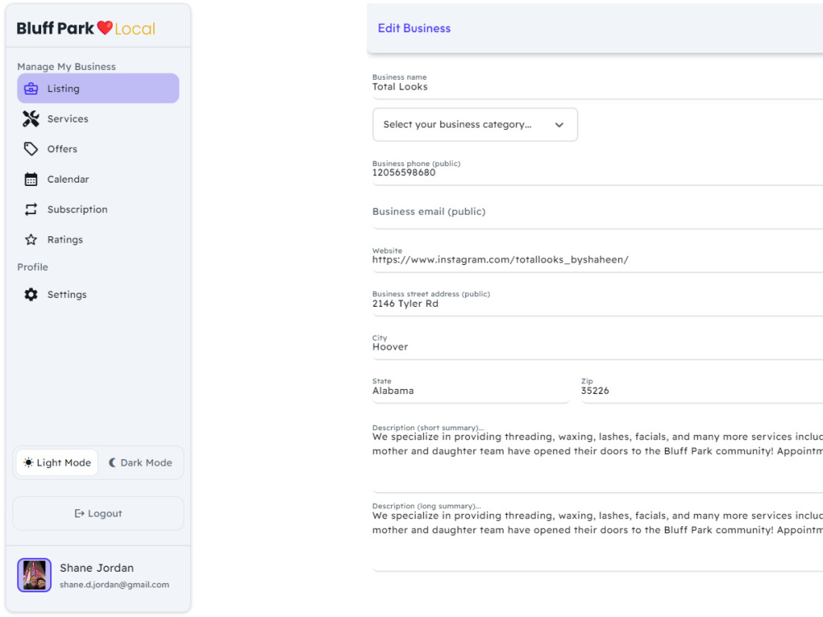Click the Calendar icon in sidebar
The image size is (823, 617).
[31, 179]
